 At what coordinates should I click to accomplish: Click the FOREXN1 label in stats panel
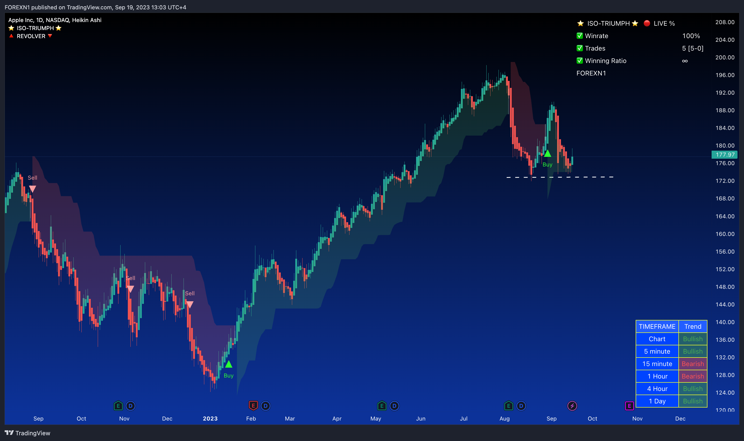pos(591,73)
